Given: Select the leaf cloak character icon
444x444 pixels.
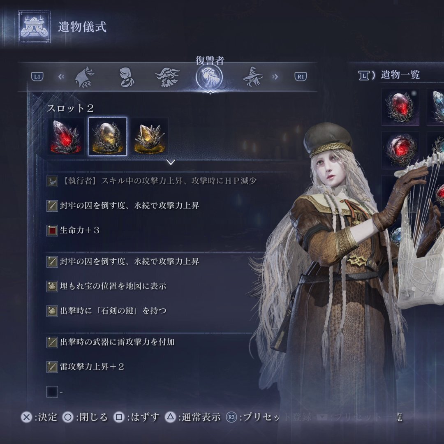Looking at the screenshot, I should (84, 77).
